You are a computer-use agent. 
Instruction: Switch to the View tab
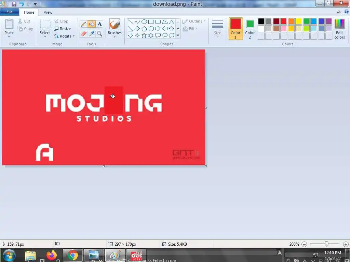point(48,12)
